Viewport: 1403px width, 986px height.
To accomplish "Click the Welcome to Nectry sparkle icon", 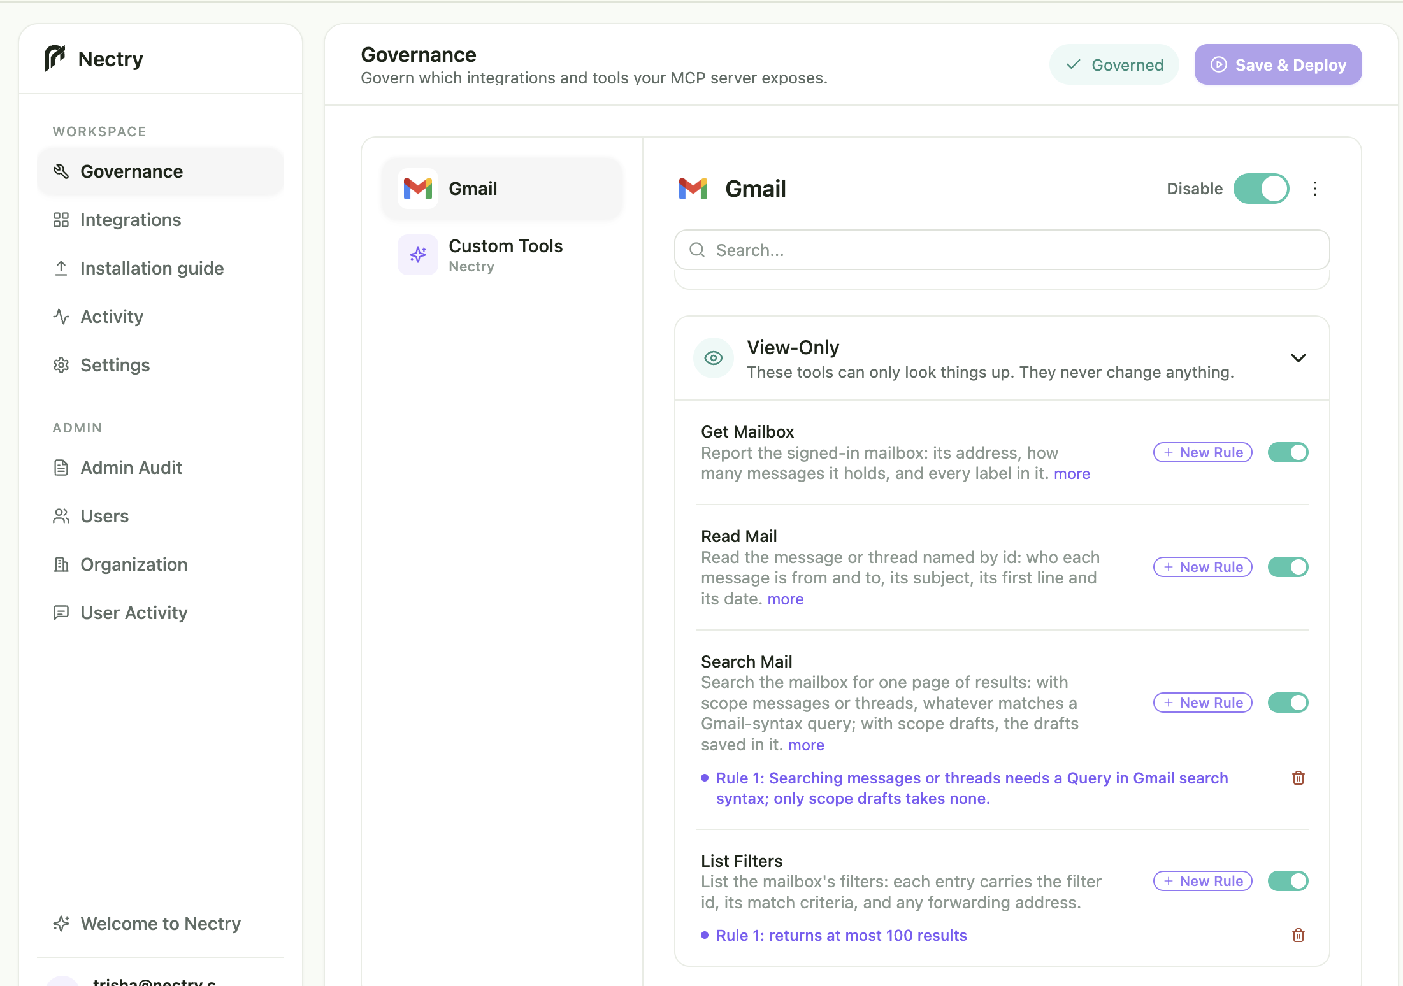I will pos(61,924).
